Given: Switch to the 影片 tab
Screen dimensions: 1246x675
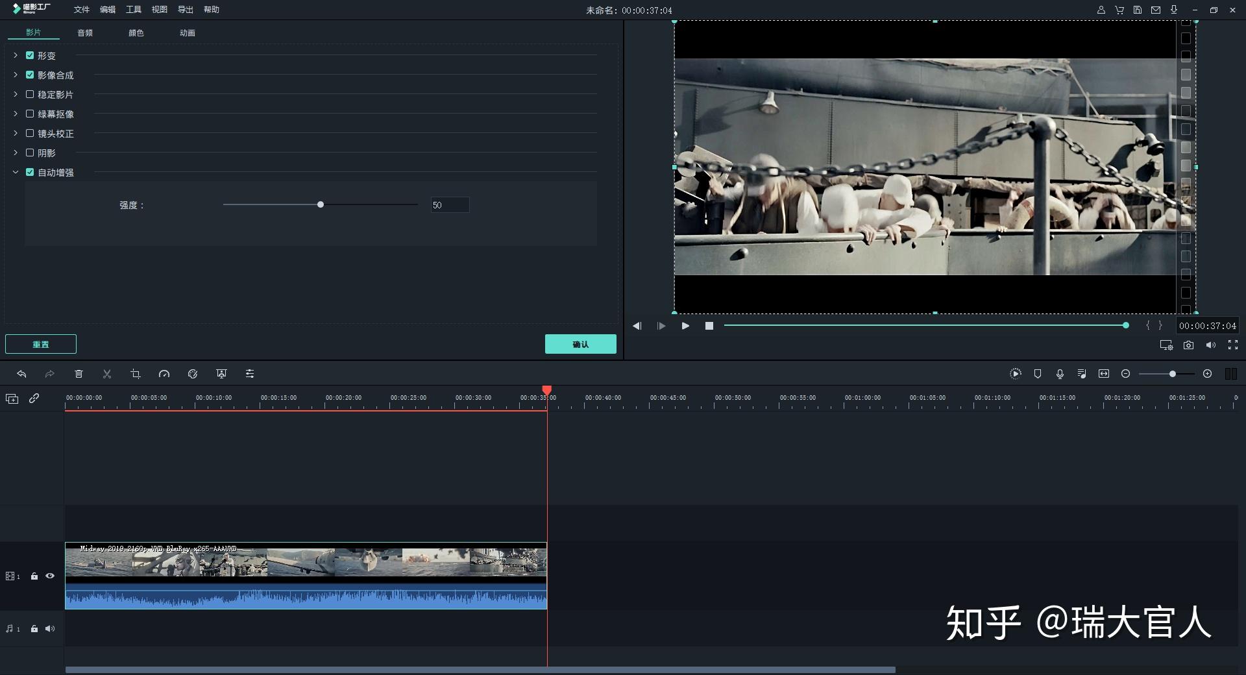Looking at the screenshot, I should pyautogui.click(x=34, y=32).
